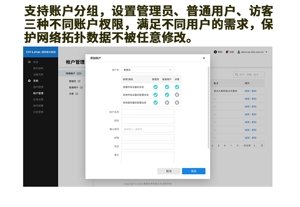
Task: Click 管理员 checkmark in 修改服务器的配置信息 row
Action: coord(156,103)
